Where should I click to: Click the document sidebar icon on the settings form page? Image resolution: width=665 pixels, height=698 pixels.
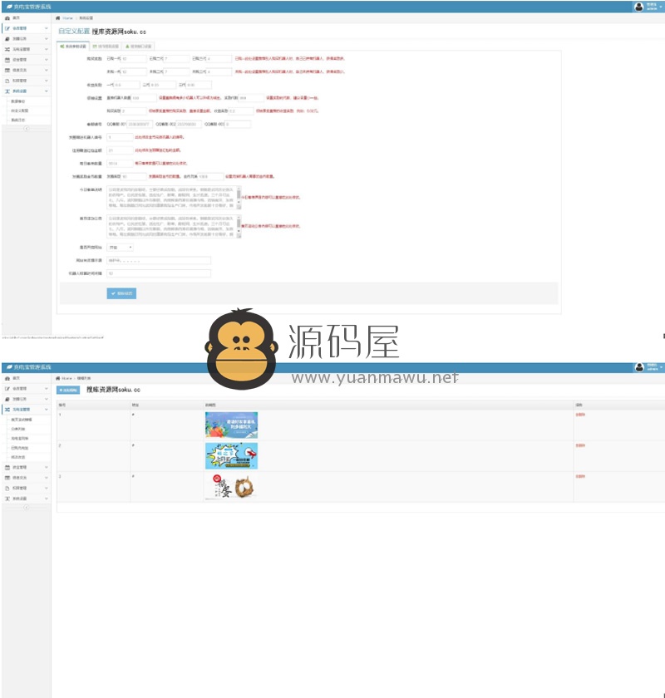tap(7, 81)
